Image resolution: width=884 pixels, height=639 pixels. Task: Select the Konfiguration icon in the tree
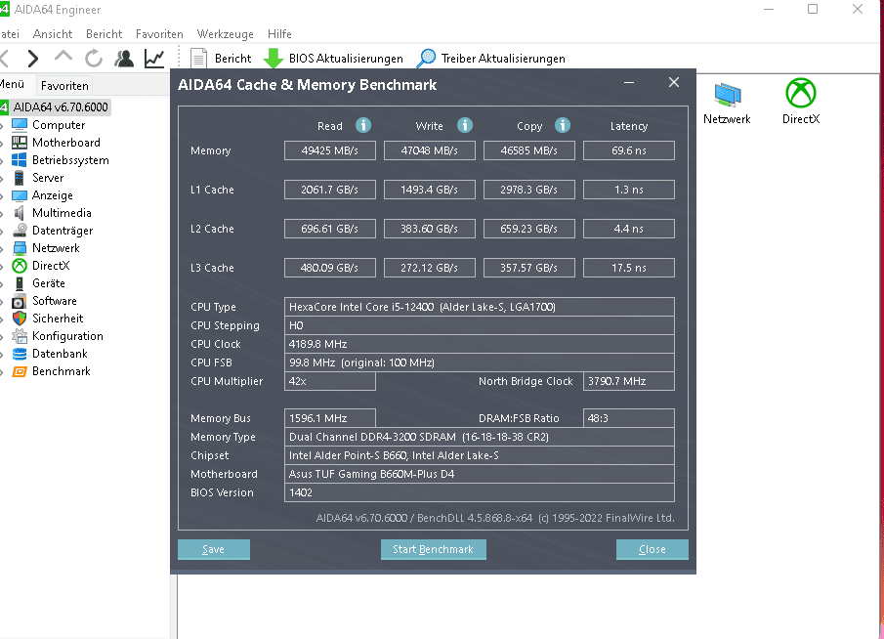tap(20, 336)
